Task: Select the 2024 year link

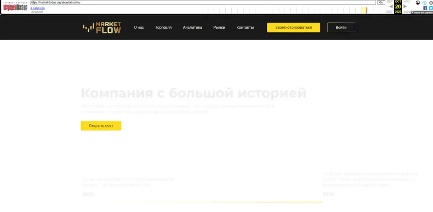Action: pyautogui.click(x=406, y=12)
